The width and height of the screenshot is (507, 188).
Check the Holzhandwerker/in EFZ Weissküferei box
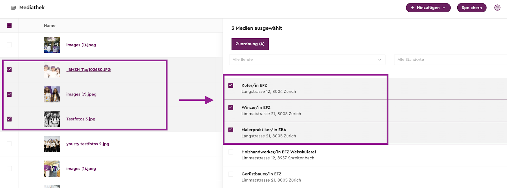pos(231,152)
